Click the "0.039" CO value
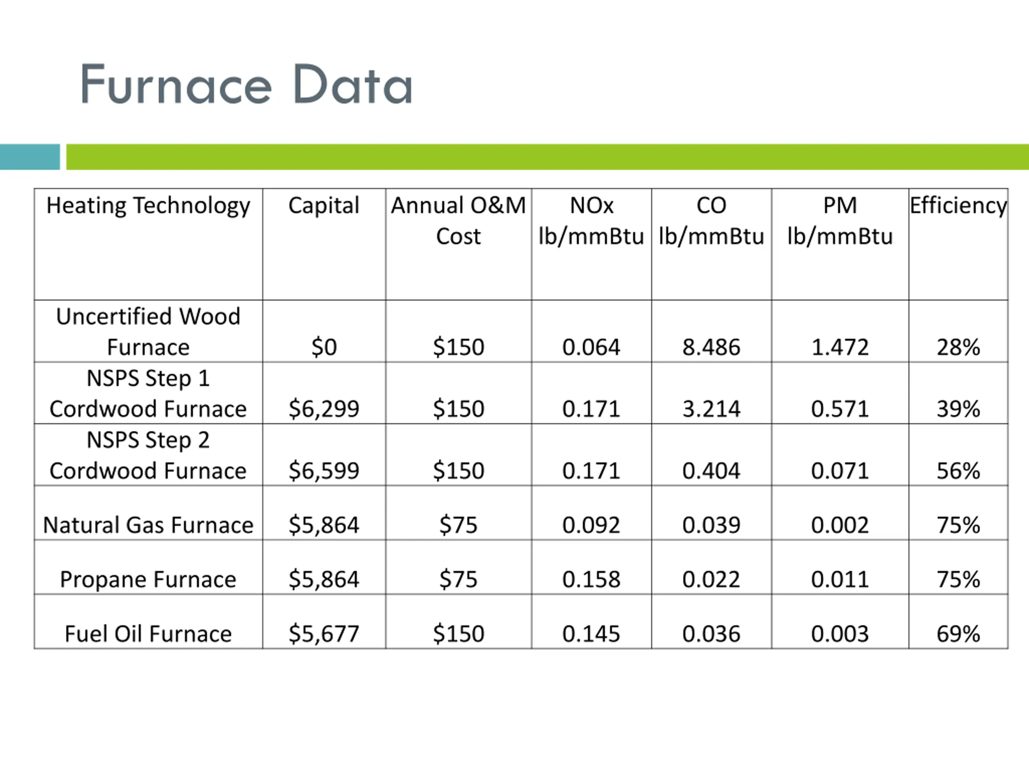 click(x=711, y=526)
